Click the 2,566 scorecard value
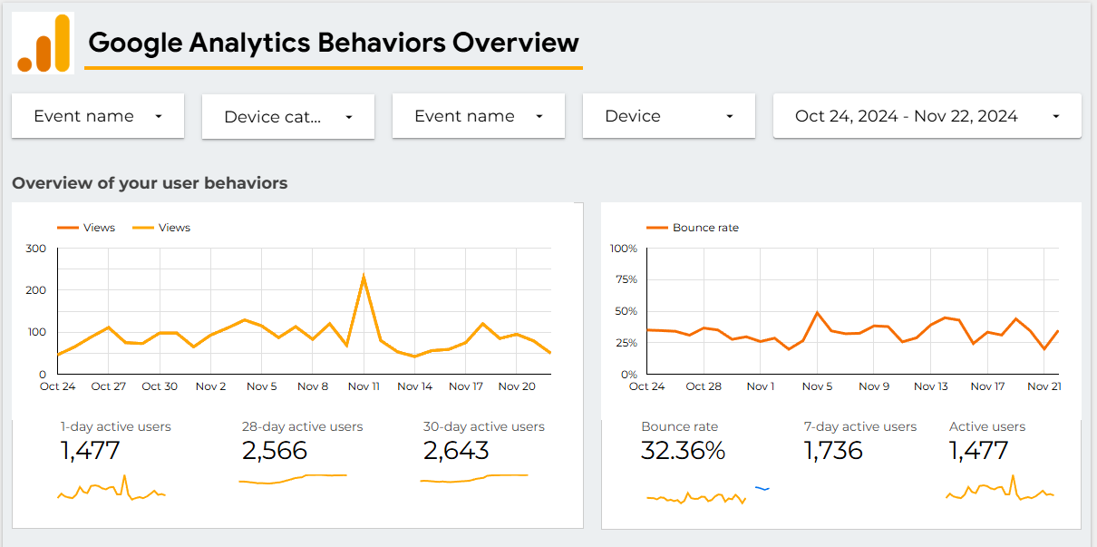Viewport: 1097px width, 547px height. 275,451
